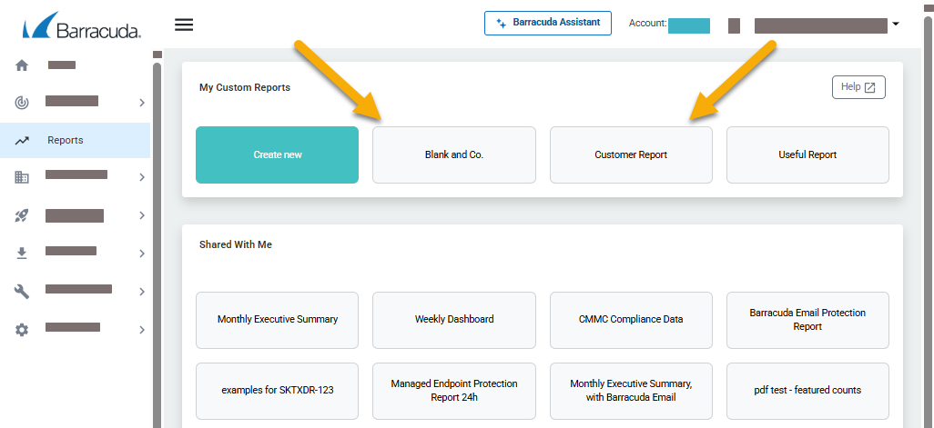Click the Help button

click(858, 87)
